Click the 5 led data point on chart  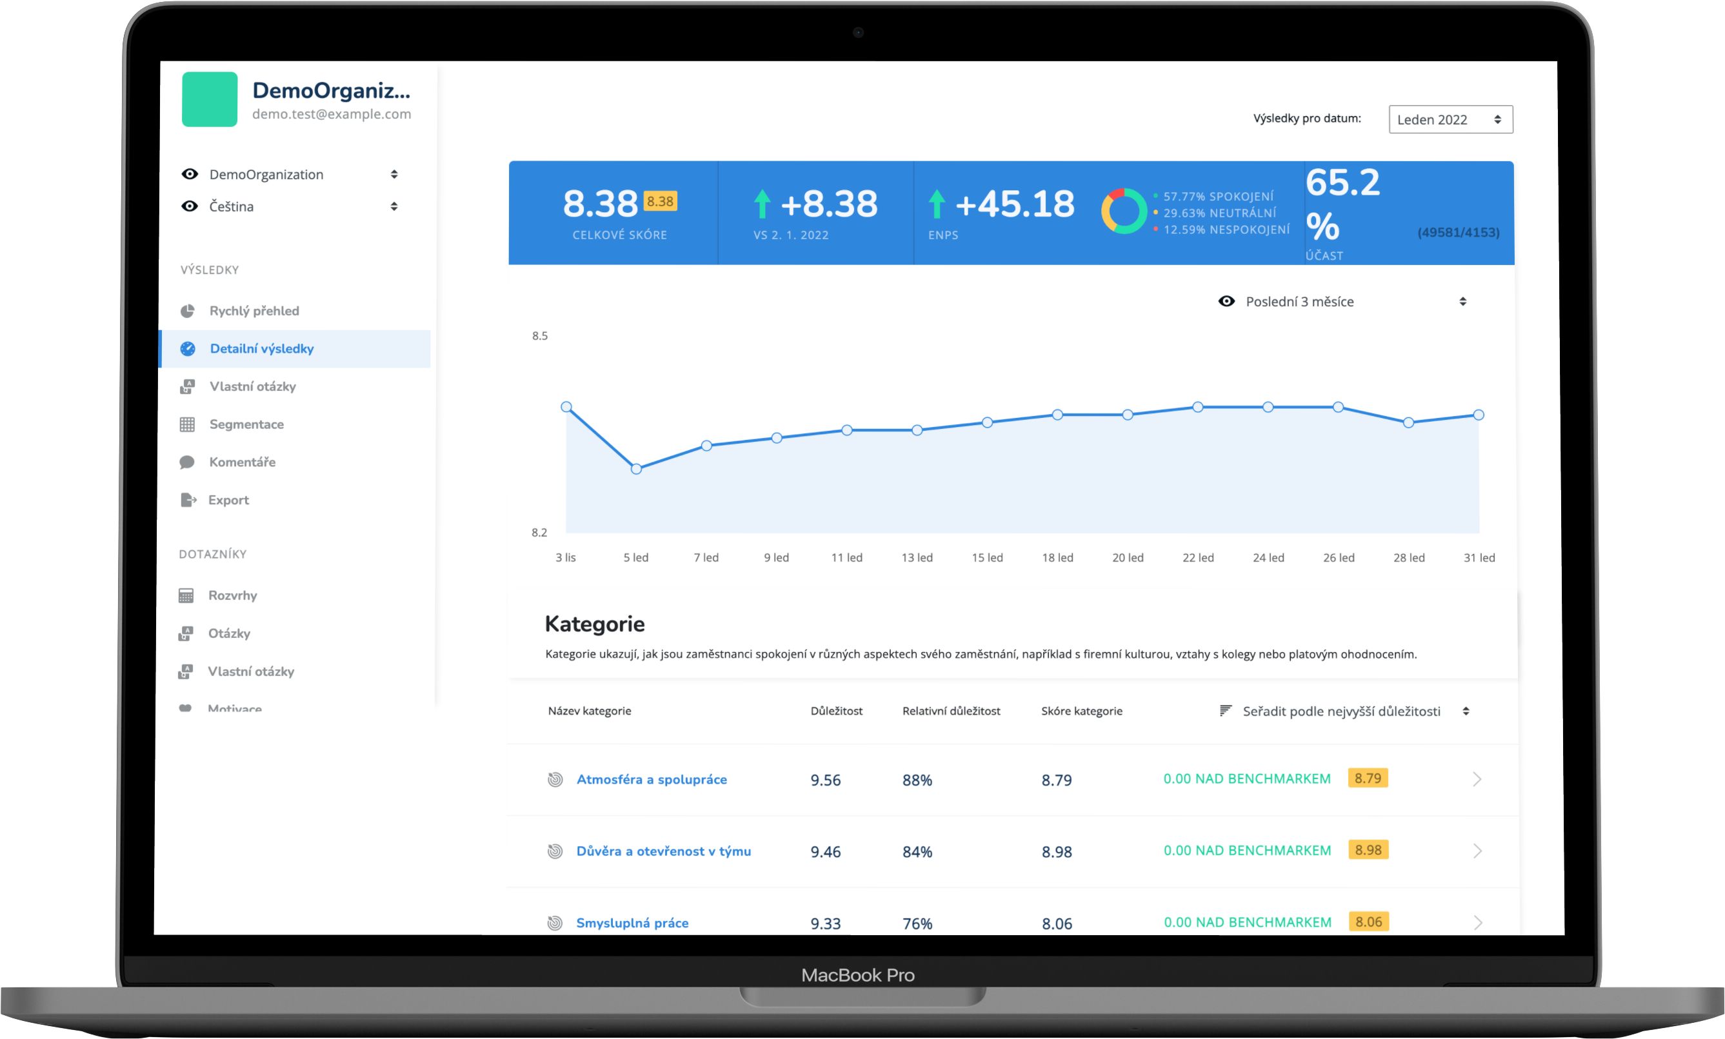tap(636, 470)
